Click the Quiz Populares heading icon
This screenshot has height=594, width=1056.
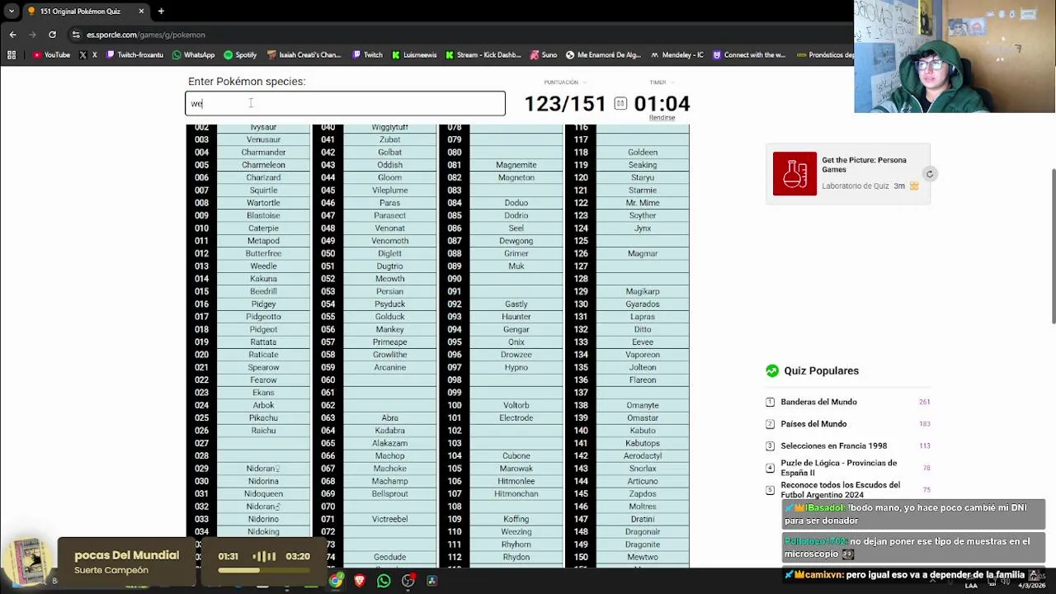coord(772,371)
